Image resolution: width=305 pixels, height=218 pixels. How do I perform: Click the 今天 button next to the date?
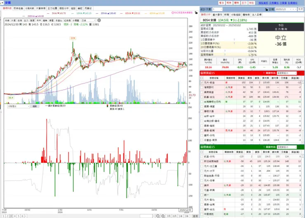[x=300, y=9]
